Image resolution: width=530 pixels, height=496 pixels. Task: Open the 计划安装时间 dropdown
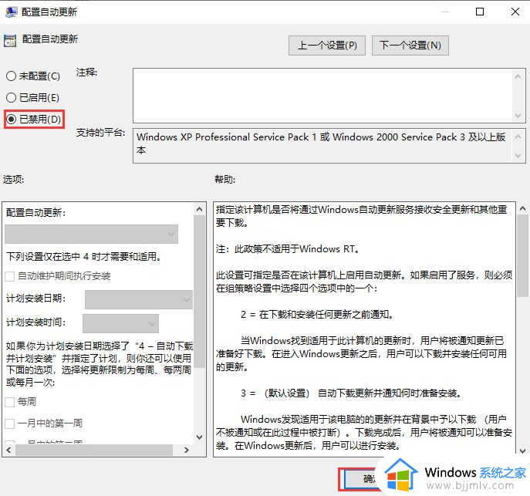coord(120,323)
